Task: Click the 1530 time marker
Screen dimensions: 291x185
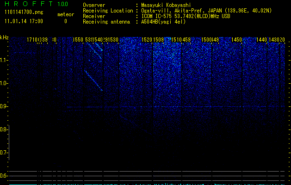Action: pyautogui.click(x=113, y=39)
